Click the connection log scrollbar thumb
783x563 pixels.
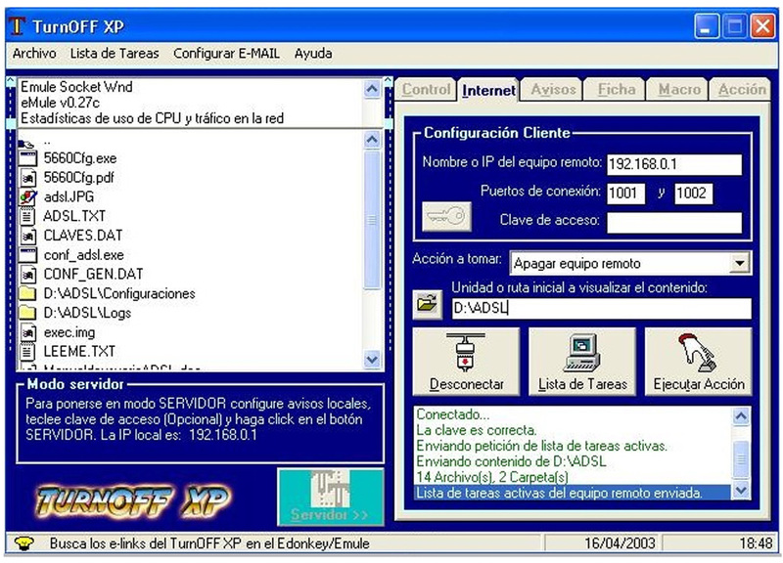click(741, 458)
